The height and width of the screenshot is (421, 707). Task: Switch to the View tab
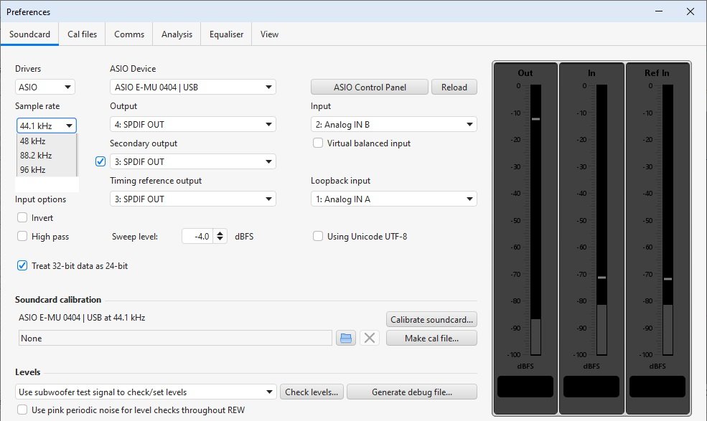[x=269, y=34]
